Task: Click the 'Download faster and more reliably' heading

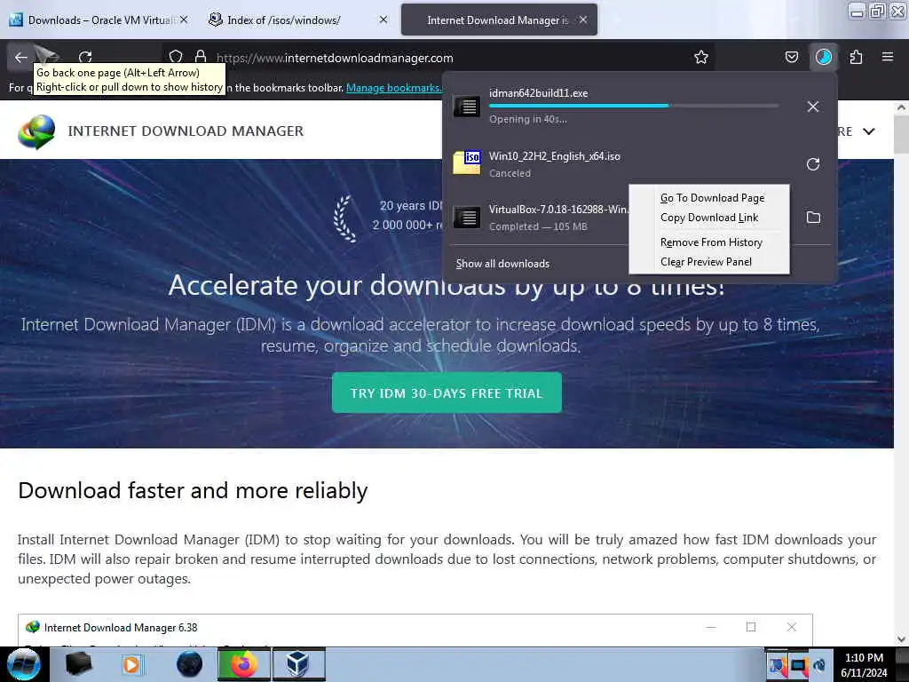Action: [193, 490]
